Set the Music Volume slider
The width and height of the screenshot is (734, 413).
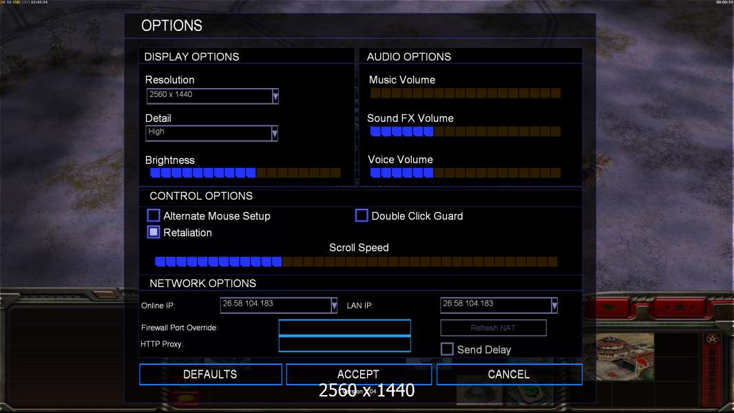(465, 93)
